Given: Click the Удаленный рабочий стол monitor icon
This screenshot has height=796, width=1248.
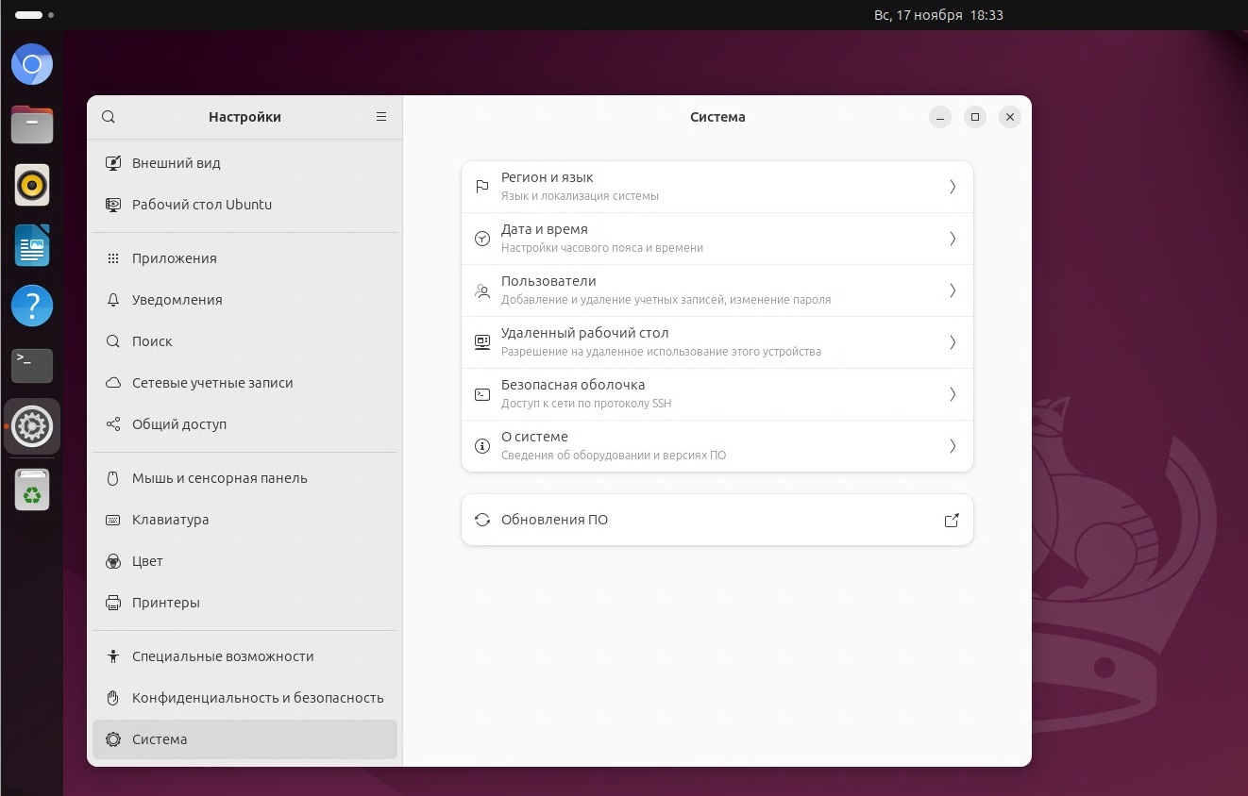Looking at the screenshot, I should 482,342.
